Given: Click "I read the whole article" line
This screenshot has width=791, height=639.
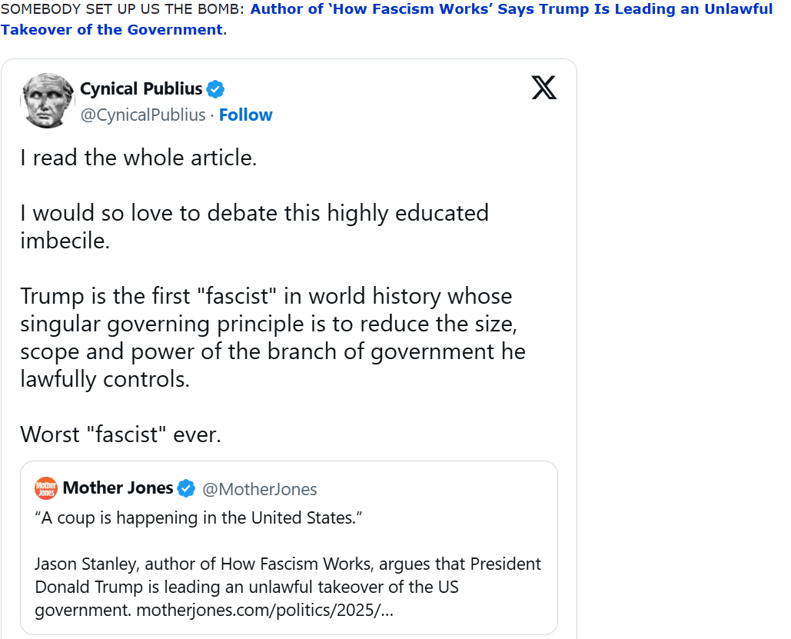Looking at the screenshot, I should 138,158.
